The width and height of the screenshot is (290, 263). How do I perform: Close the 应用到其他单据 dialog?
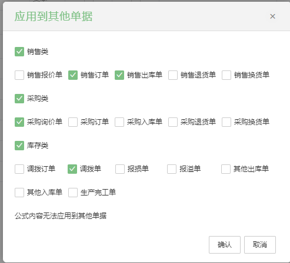[272, 16]
